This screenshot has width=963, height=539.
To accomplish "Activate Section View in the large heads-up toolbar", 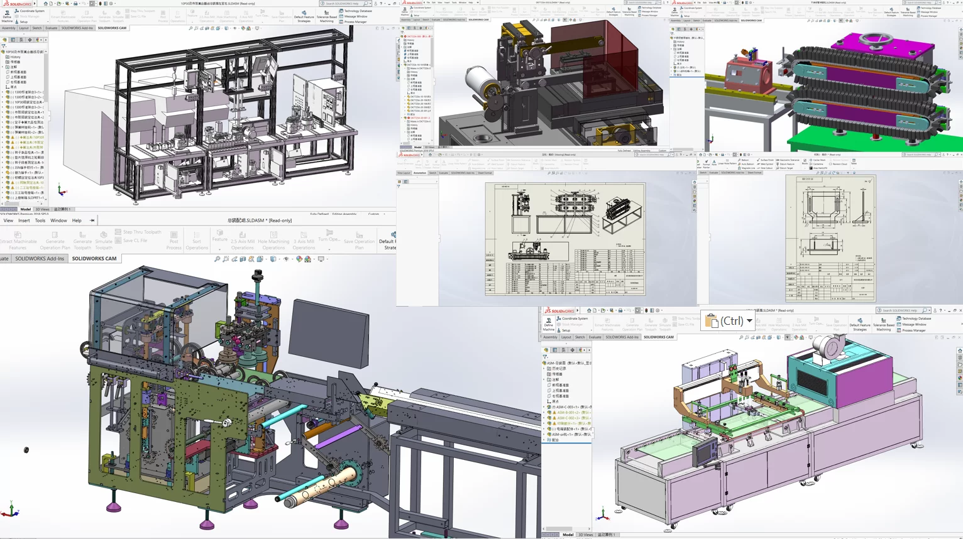I will 243,259.
